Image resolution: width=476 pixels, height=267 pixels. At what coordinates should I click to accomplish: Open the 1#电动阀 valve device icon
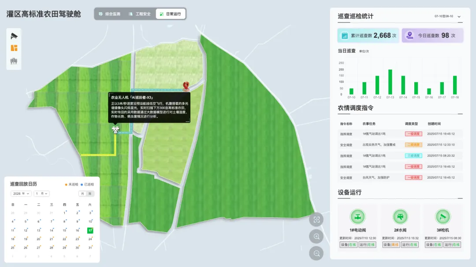tap(357, 217)
